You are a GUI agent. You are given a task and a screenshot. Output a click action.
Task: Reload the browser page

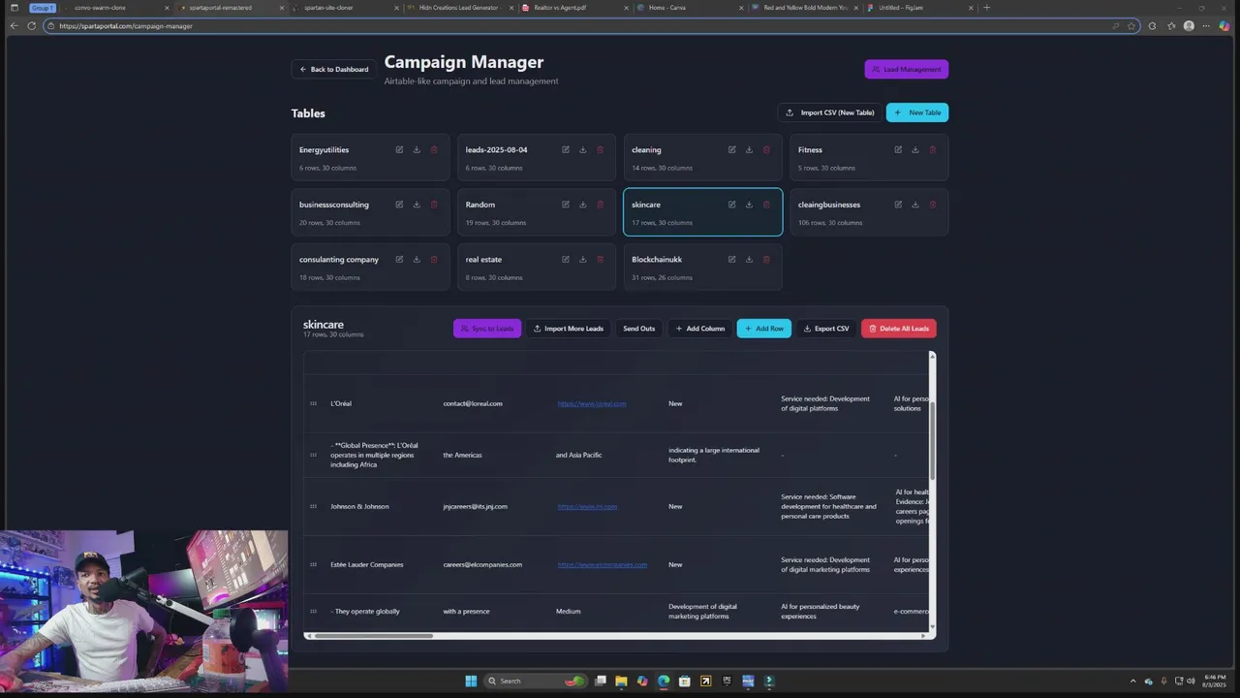(31, 26)
